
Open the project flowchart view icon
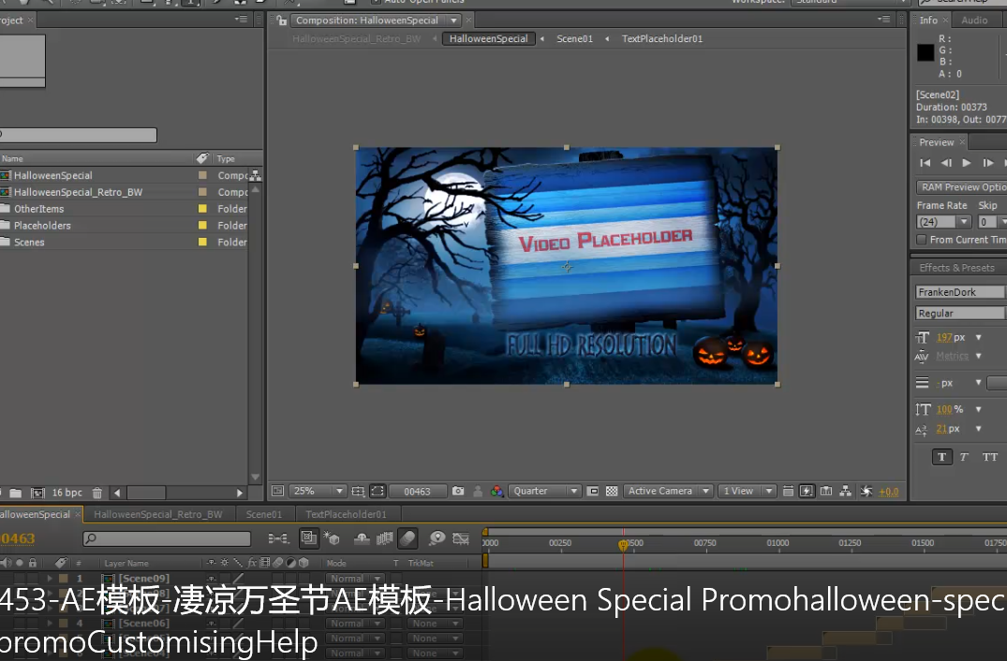pos(256,175)
